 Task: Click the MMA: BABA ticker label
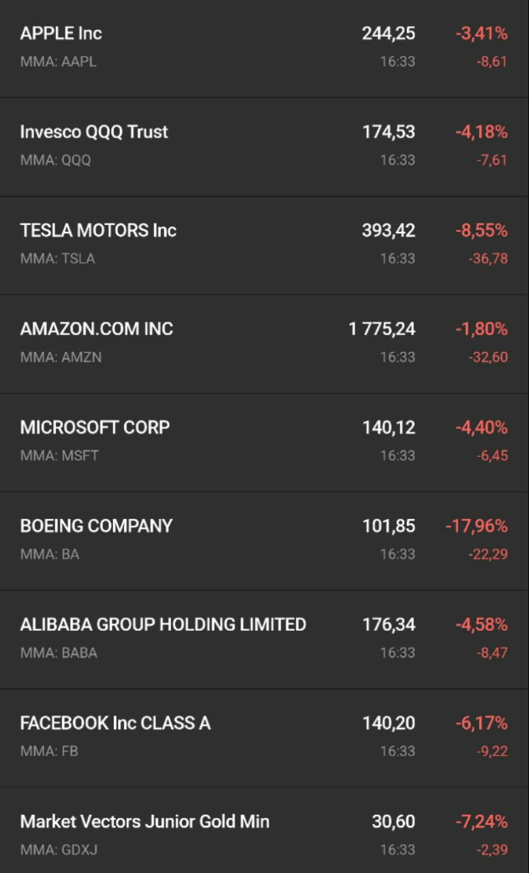pos(59,653)
